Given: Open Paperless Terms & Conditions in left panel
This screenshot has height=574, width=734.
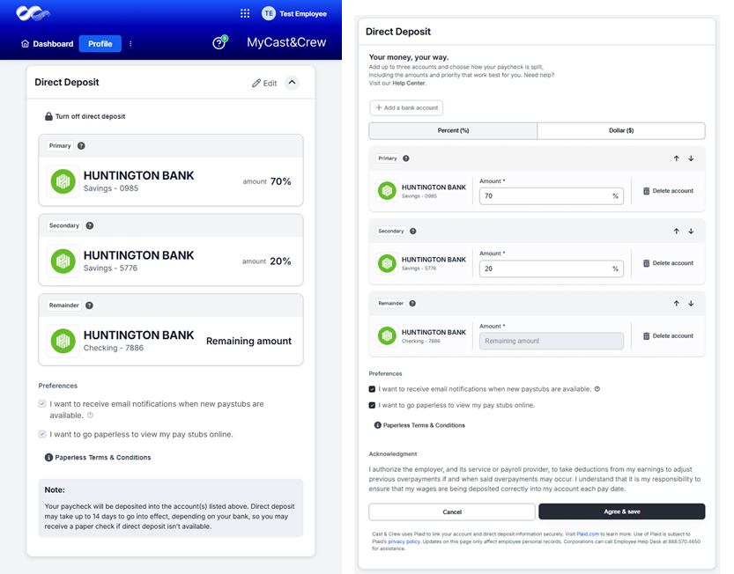Looking at the screenshot, I should tap(98, 457).
